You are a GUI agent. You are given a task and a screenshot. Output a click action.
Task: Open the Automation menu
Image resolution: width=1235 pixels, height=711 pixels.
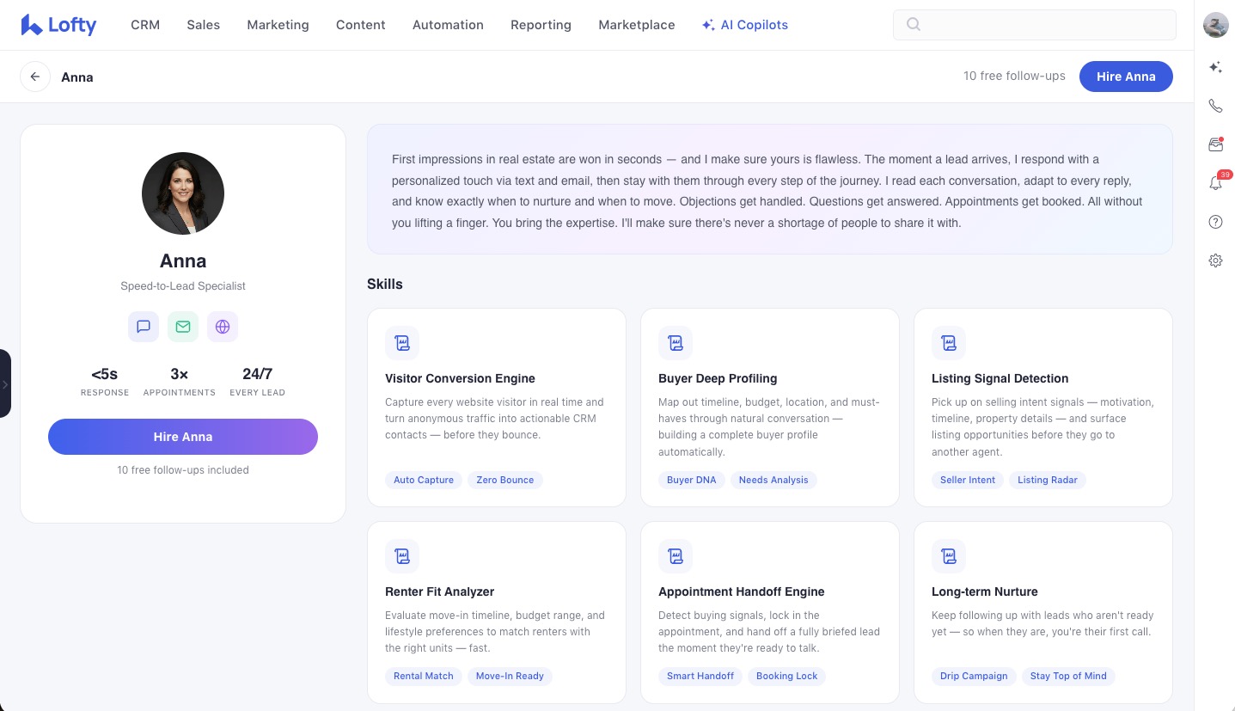448,25
